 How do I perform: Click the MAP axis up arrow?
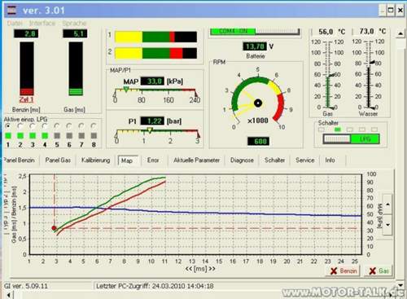[x=387, y=204]
